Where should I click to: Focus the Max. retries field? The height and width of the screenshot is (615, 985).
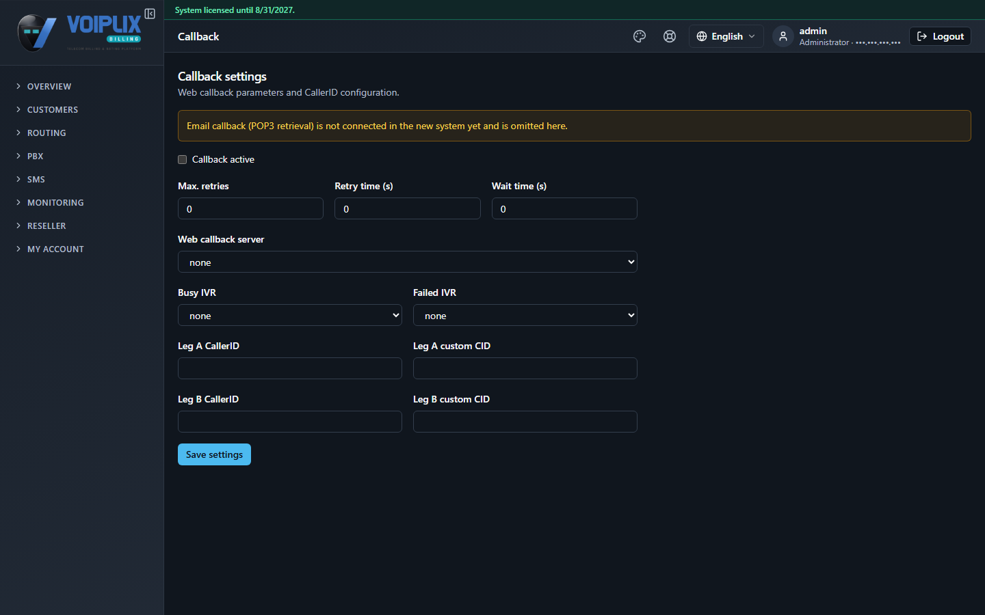point(250,208)
